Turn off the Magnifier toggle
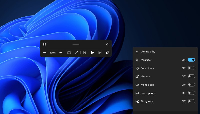The image size is (200, 114). (191, 60)
